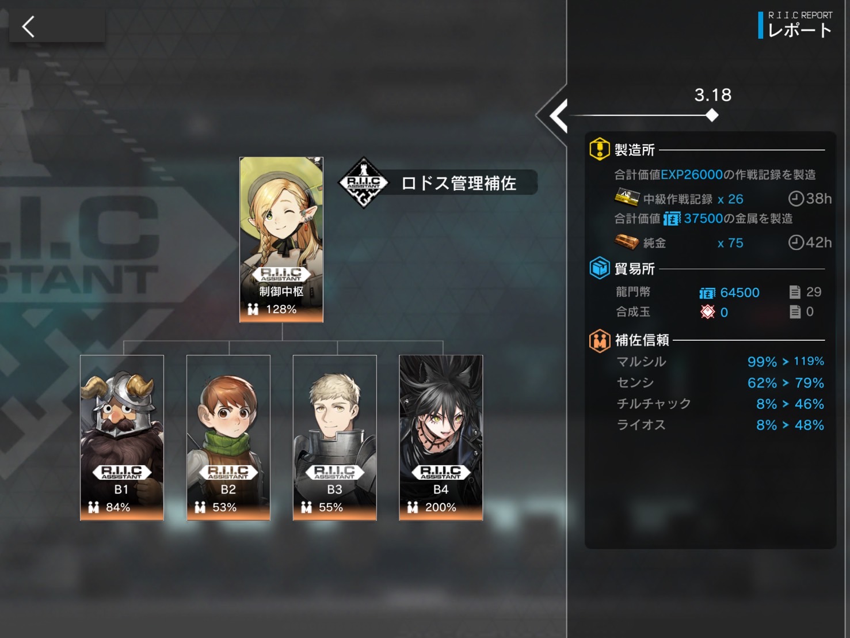
Task: Click the 純金 gold bar icon
Action: coord(627,242)
